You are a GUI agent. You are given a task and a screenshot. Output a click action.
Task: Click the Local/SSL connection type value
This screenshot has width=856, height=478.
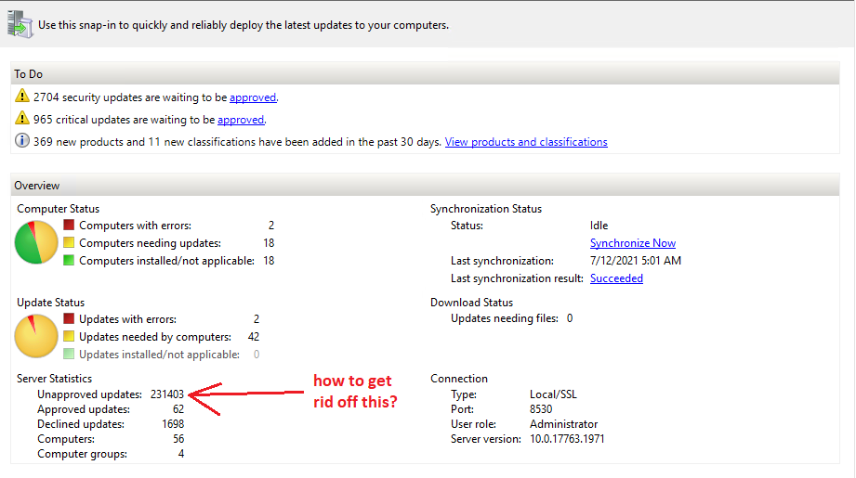click(553, 394)
